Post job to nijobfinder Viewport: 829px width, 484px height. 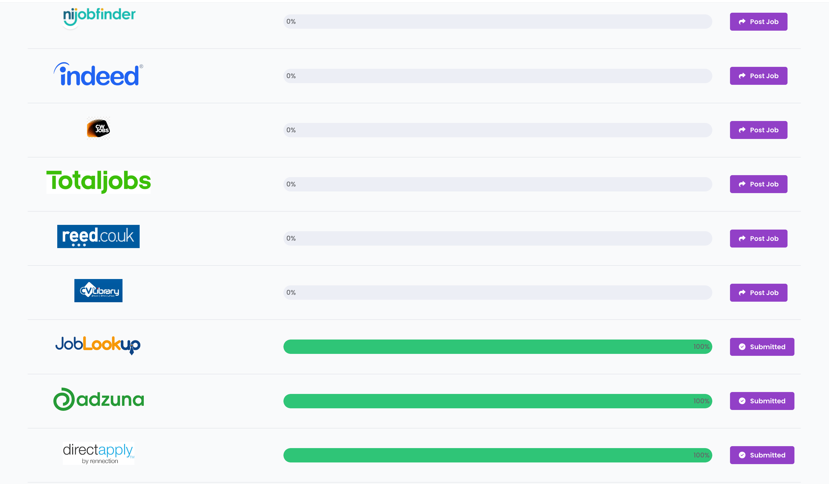click(x=758, y=22)
